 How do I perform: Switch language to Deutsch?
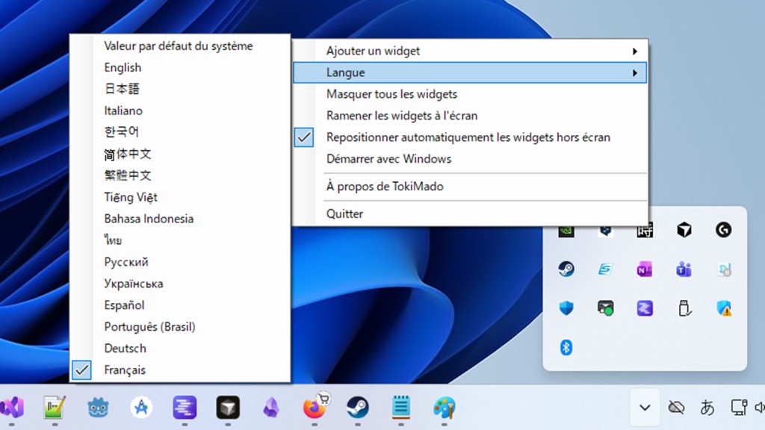[180, 349]
